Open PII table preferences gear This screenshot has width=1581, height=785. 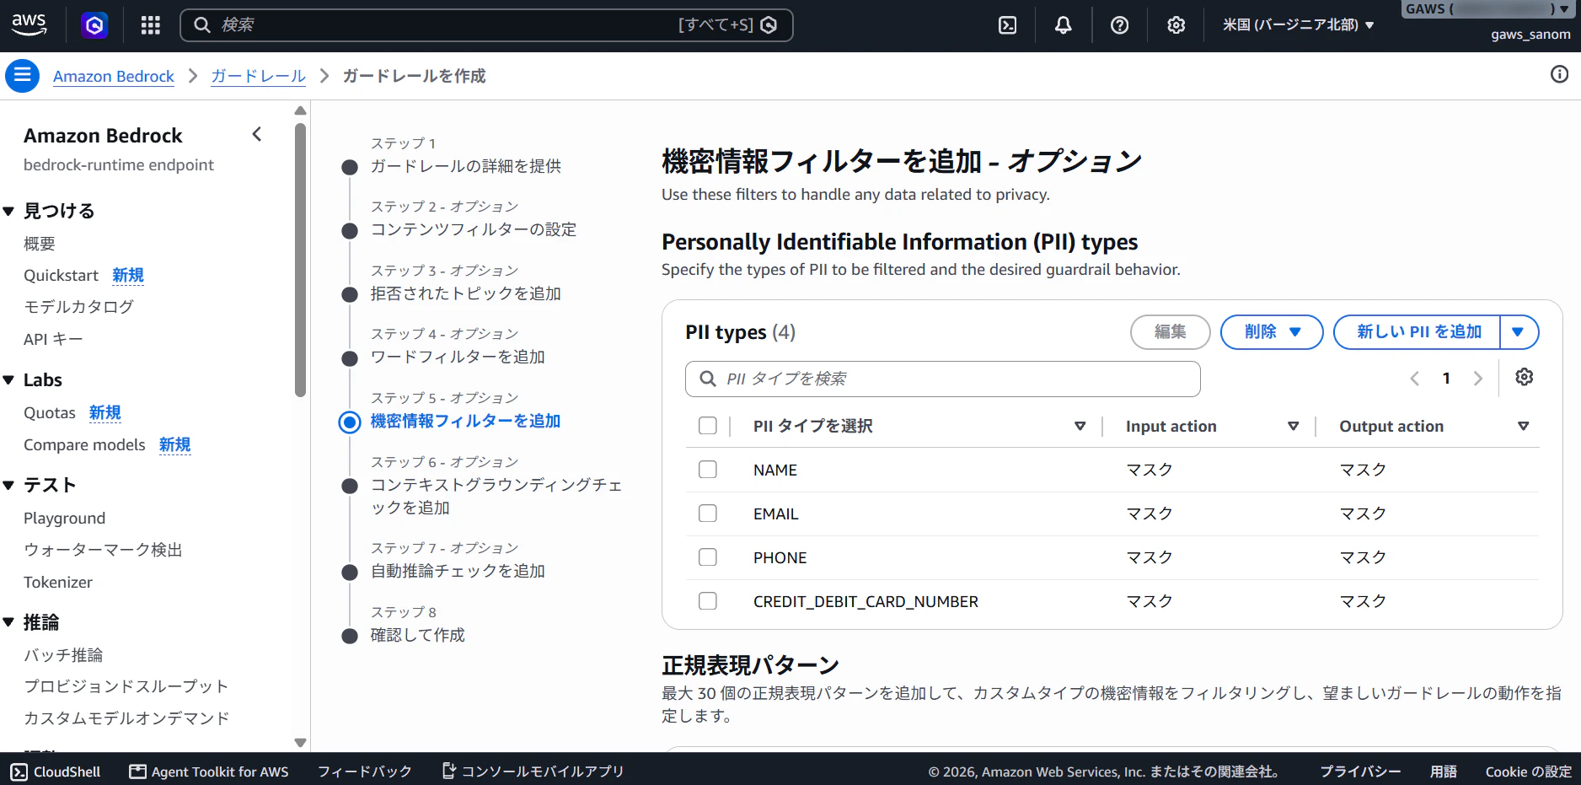pos(1524,377)
